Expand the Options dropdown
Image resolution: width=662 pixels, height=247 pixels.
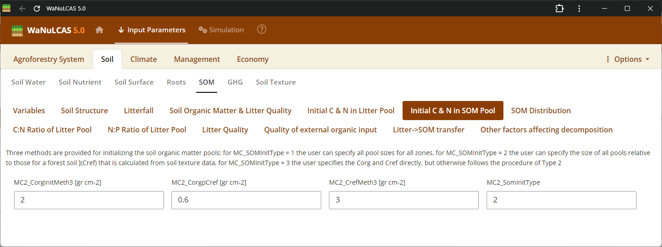pos(627,59)
